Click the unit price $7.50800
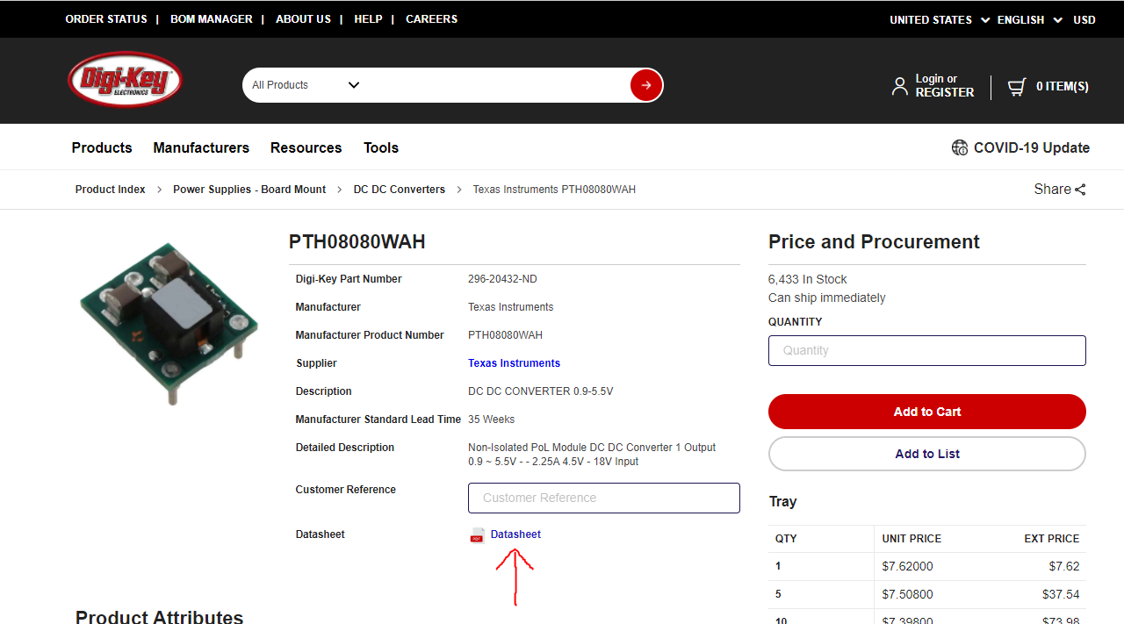The width and height of the screenshot is (1124, 624). coord(908,594)
